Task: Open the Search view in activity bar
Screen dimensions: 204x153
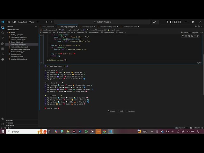Action: [3, 33]
